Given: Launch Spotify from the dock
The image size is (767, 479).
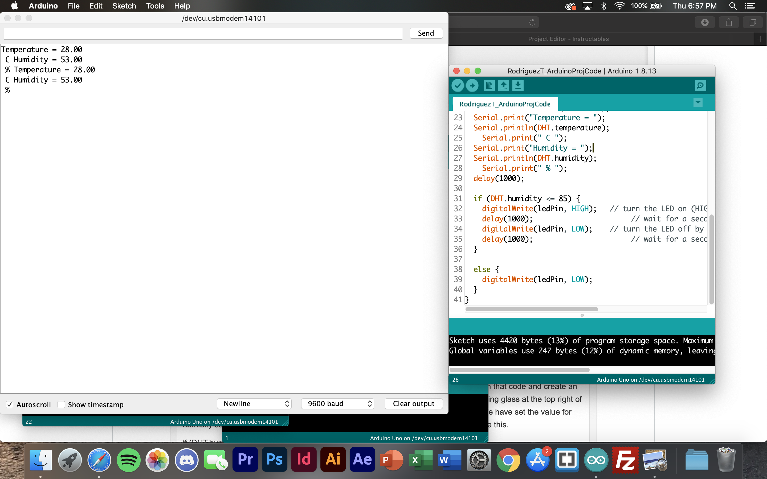Looking at the screenshot, I should point(128,460).
